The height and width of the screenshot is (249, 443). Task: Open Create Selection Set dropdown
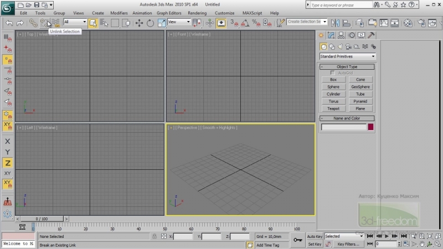pyautogui.click(x=307, y=22)
